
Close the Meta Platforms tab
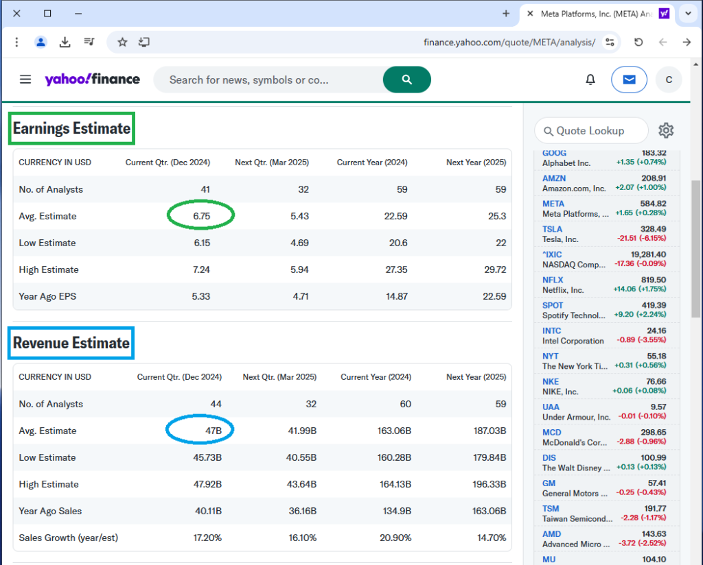point(530,14)
